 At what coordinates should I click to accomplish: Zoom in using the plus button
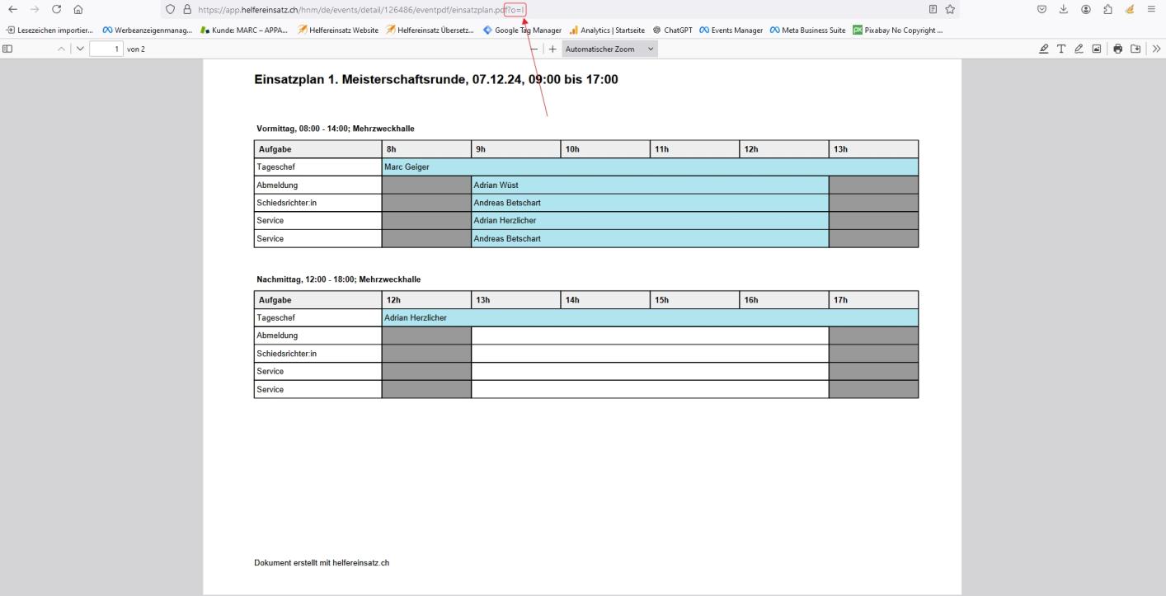tap(552, 49)
